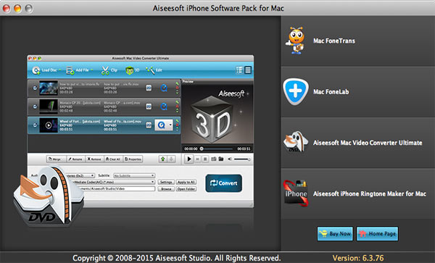Click the Version: 6.3.76 text
The height and width of the screenshot is (263, 435).
click(358, 258)
